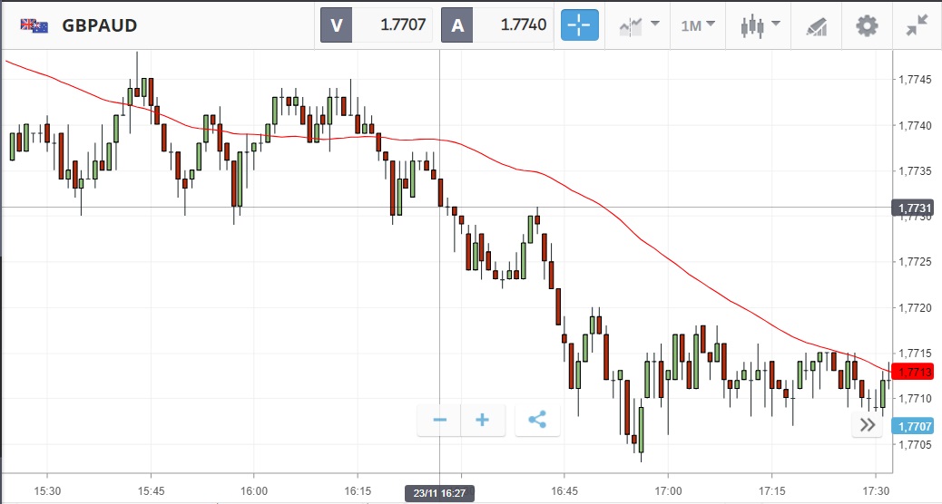Open the compare/indicators chart dropdown
Viewport: 942px width, 504px height.
(x=639, y=25)
